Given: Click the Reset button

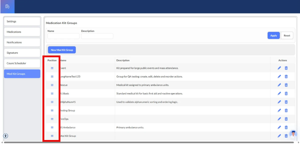Looking at the screenshot, I should 287,35.
